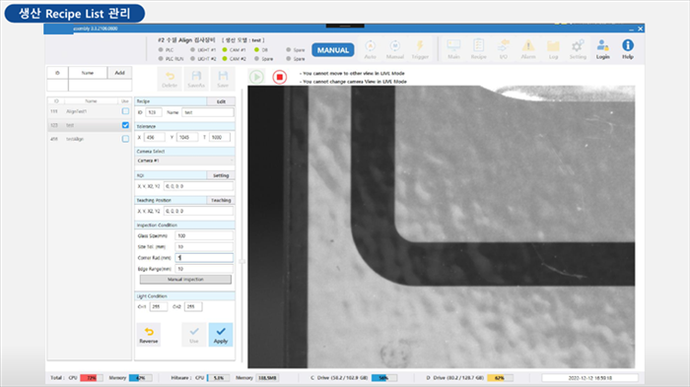
Task: Click the Apply checkmark icon button
Action: point(221,335)
